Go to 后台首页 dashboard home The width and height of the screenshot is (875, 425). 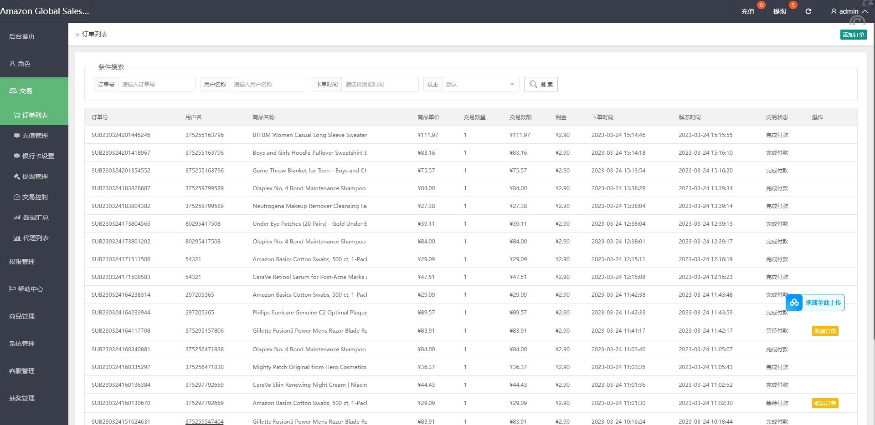point(22,36)
